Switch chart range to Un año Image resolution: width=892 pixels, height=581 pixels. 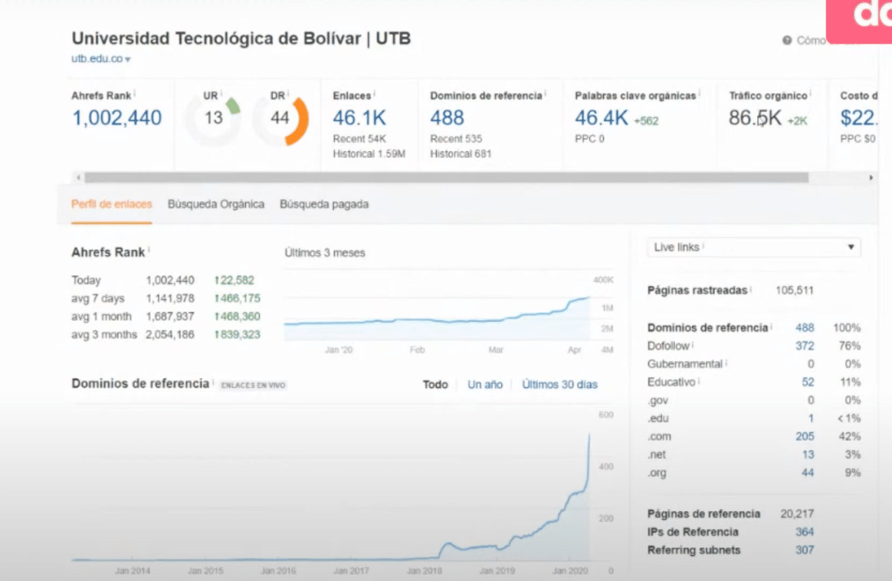(484, 384)
